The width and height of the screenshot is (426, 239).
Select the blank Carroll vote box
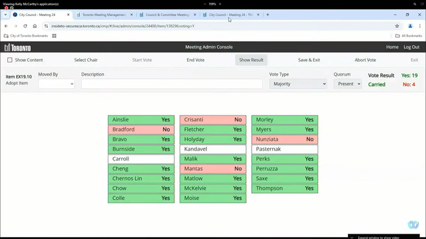pos(141,159)
